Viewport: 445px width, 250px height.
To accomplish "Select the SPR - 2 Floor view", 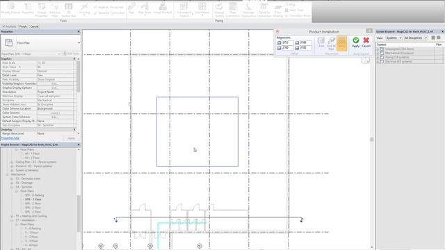I will (33, 203).
